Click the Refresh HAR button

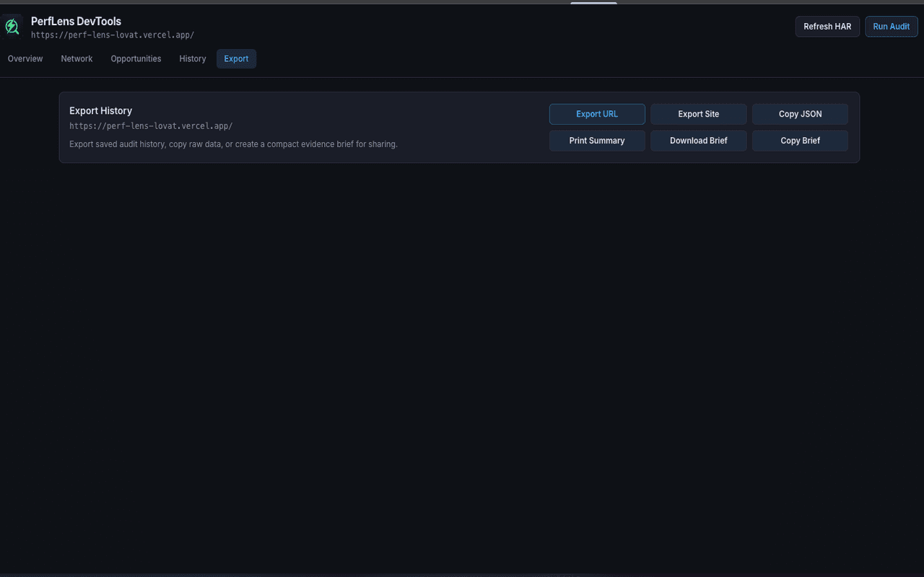coord(827,27)
